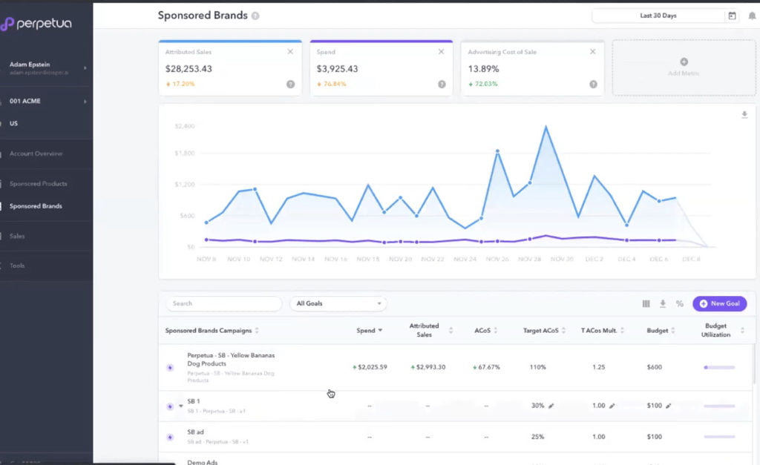This screenshot has width=760, height=465.
Task: Sort by Sponsored Brands Campaigns column
Action: pos(212,330)
